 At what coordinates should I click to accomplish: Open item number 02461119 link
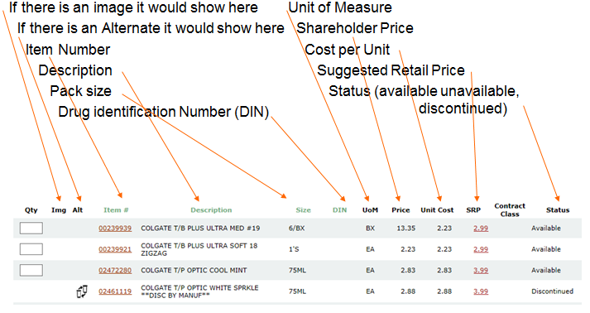115,291
